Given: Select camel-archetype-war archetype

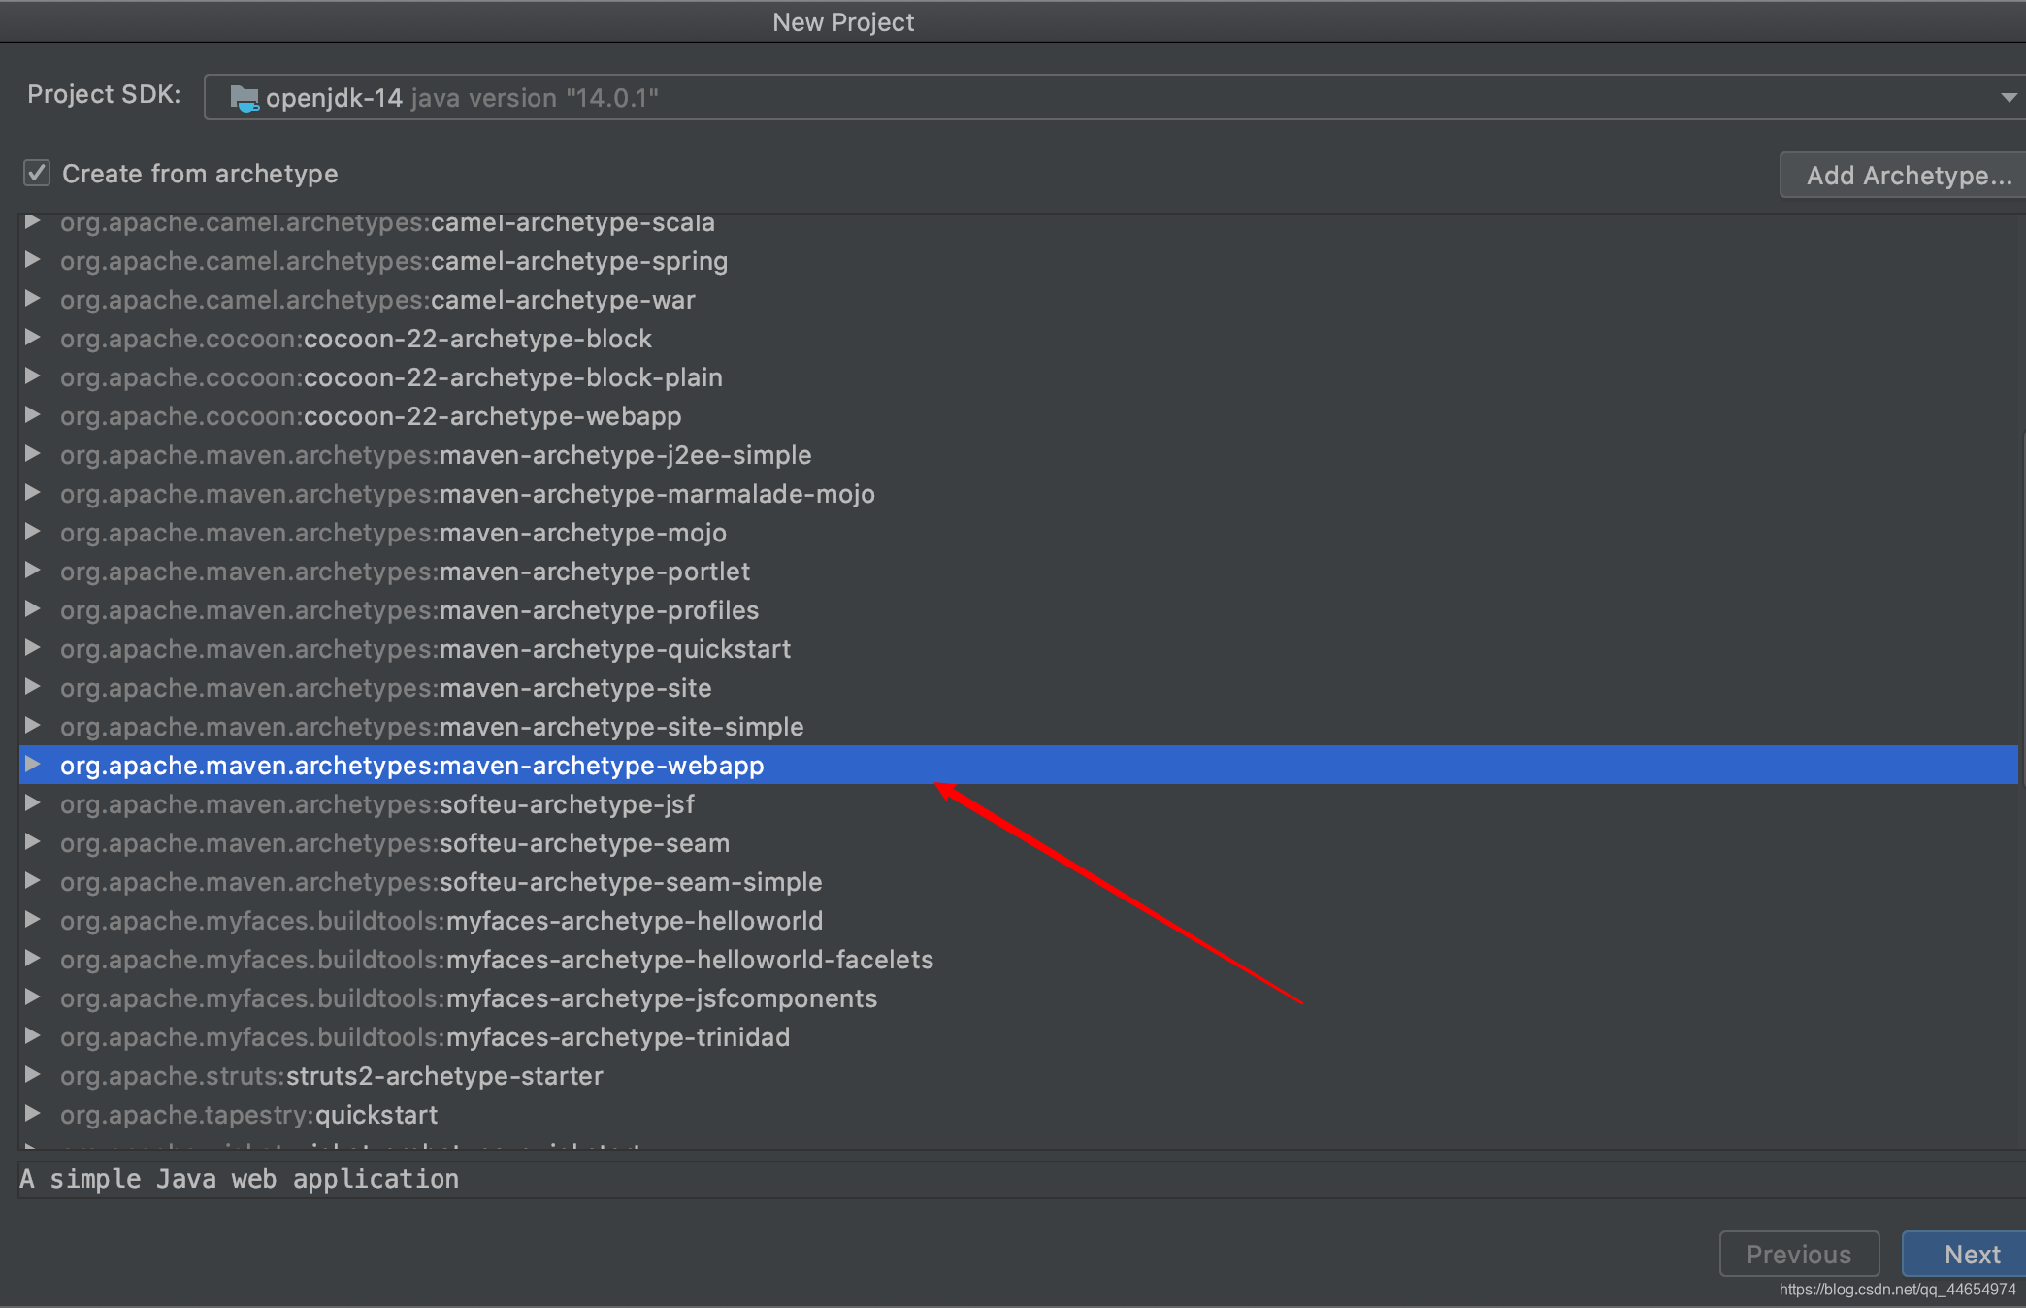Looking at the screenshot, I should pyautogui.click(x=377, y=300).
